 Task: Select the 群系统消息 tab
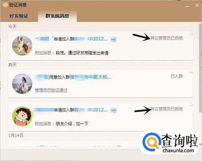tap(57, 16)
